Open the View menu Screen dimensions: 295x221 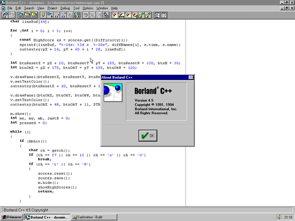40,8
